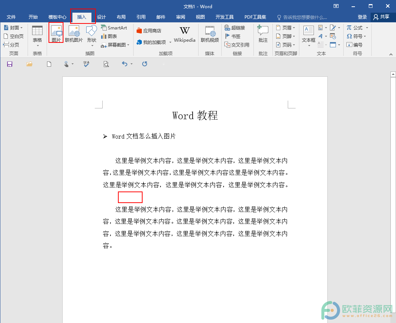Open the 文本框 text box menu
Image resolution: width=396 pixels, height=323 pixels.
309,36
